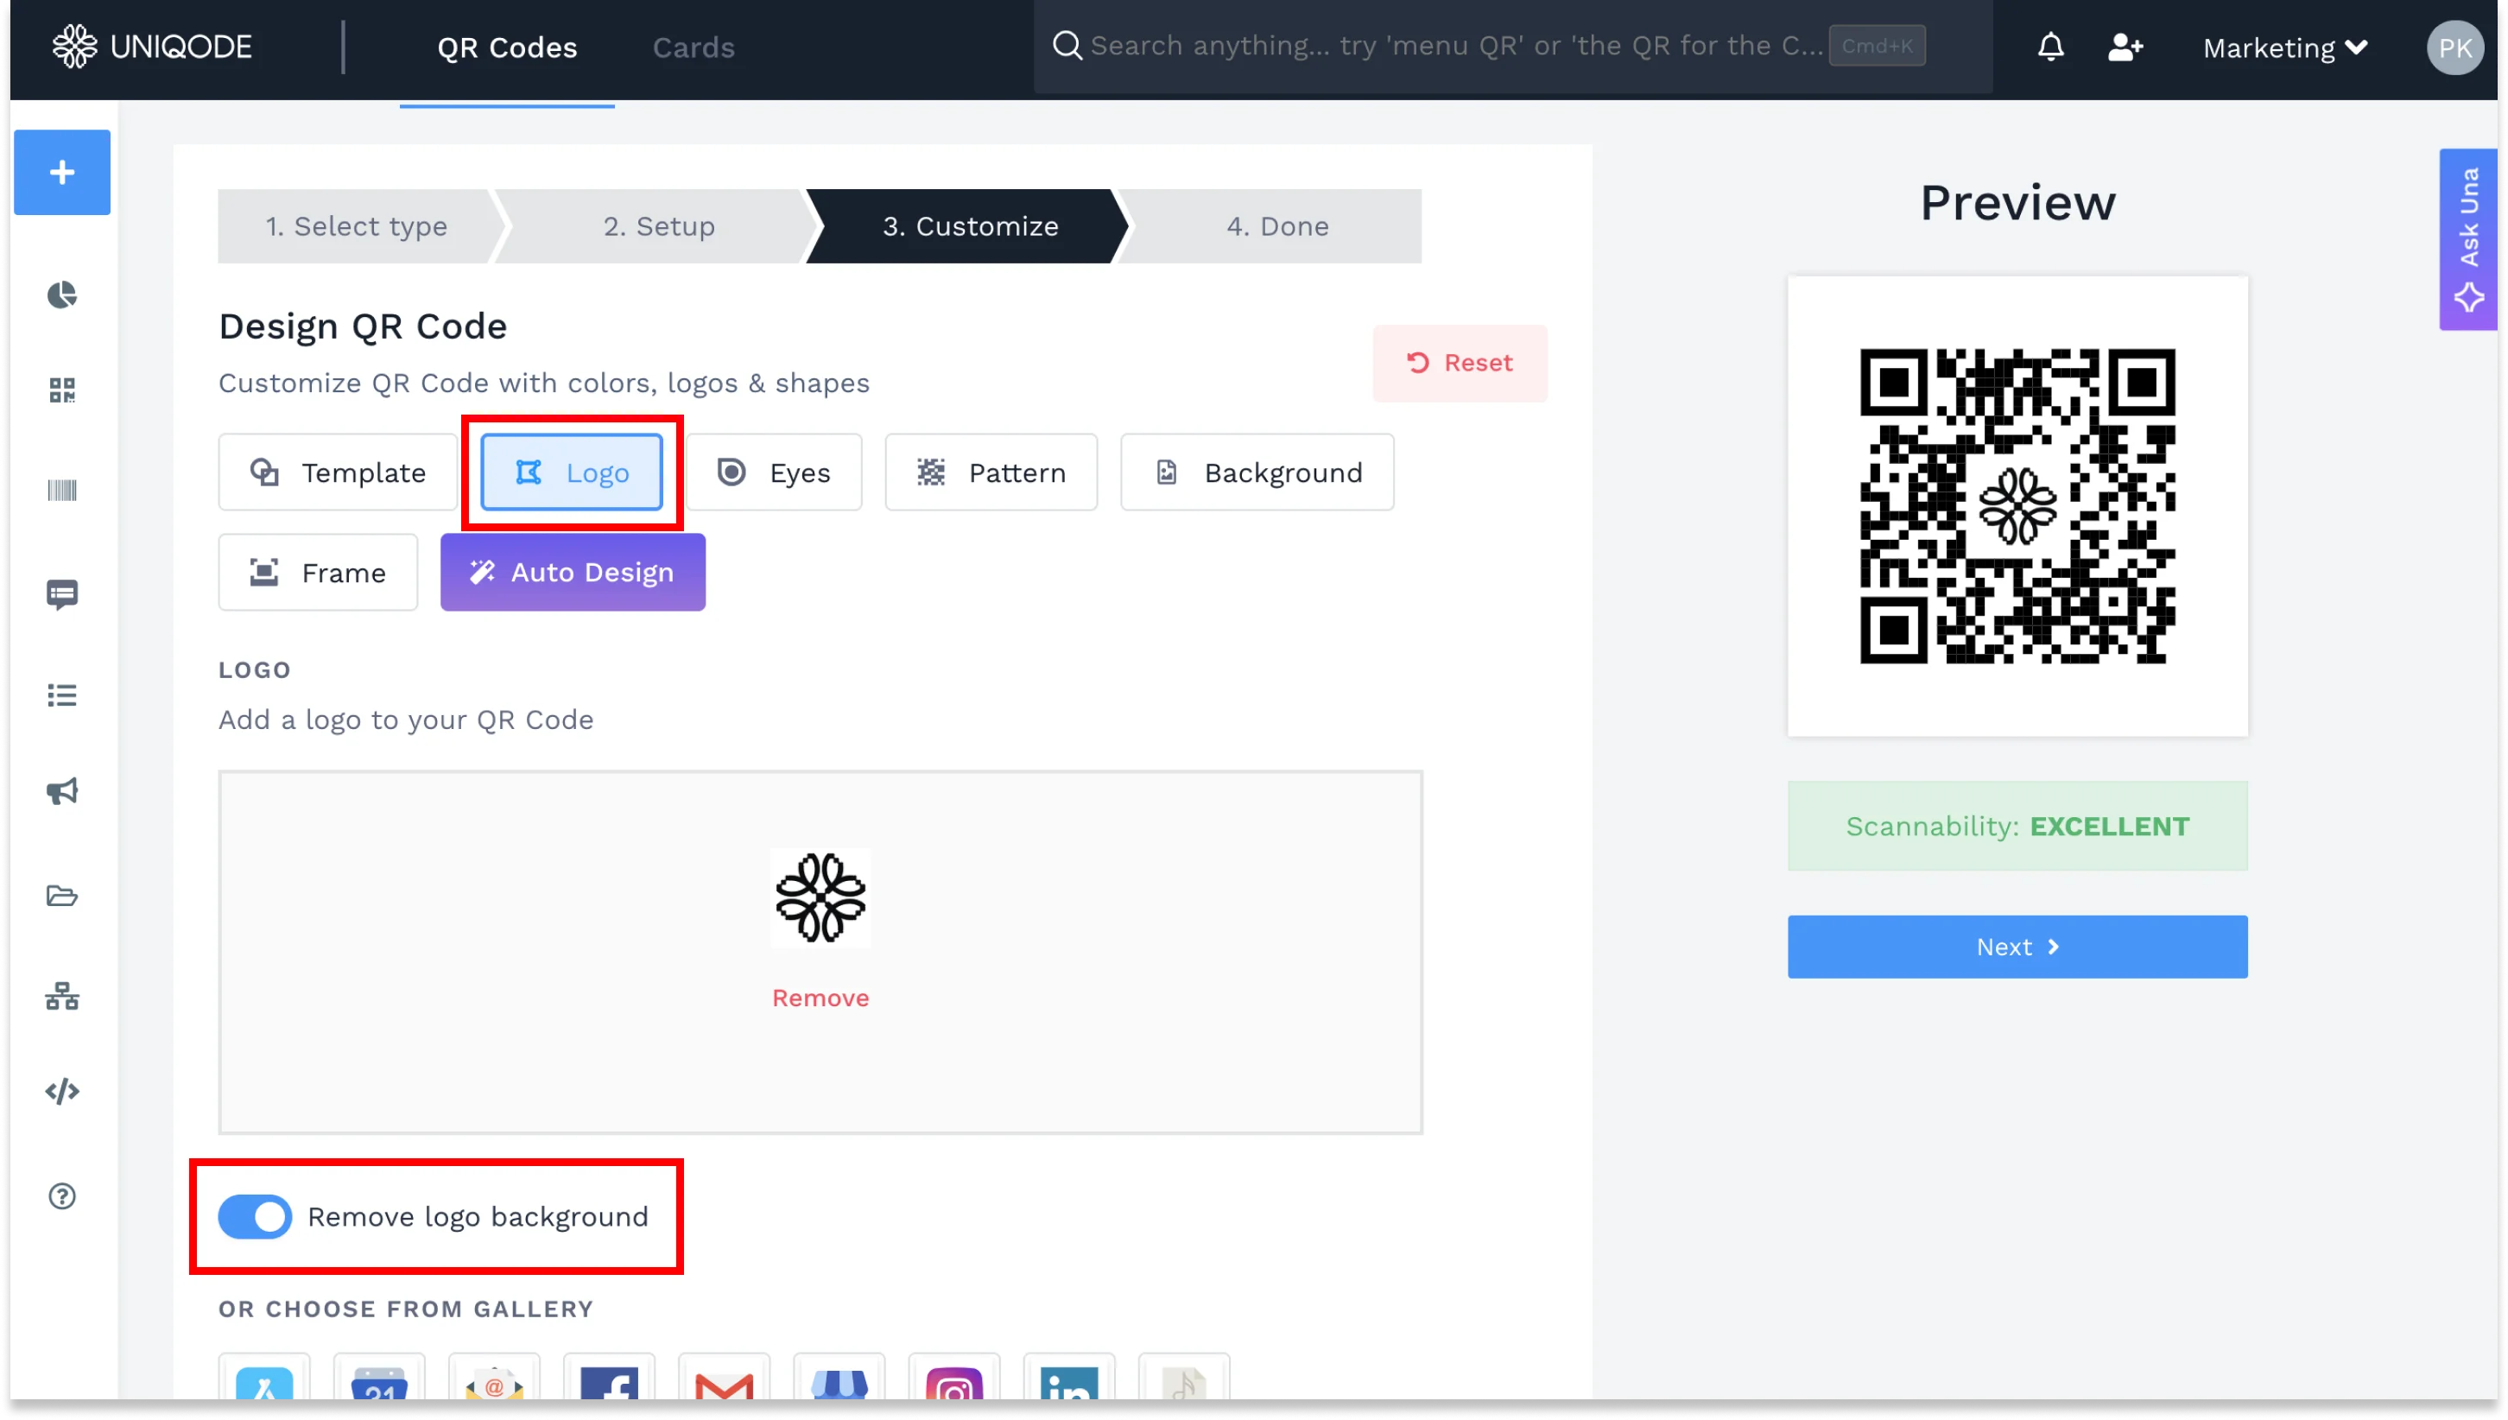The height and width of the screenshot is (1420, 2508).
Task: Select the 3. Customize step
Action: 969,226
